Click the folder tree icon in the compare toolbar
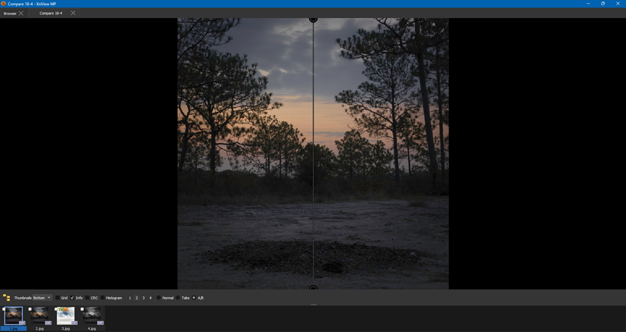The image size is (626, 332). click(6, 298)
